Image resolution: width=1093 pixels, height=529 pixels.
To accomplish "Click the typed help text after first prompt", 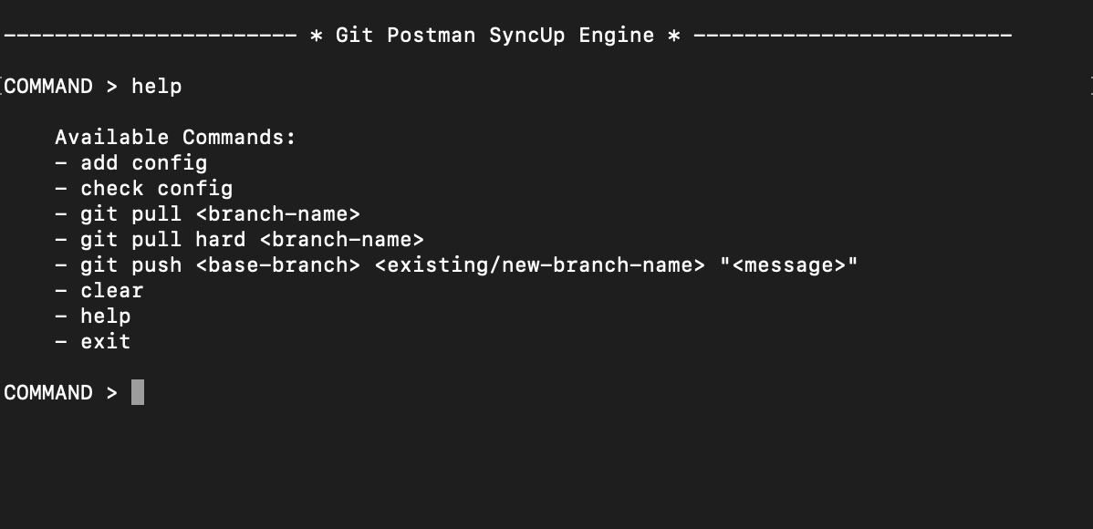I will (x=157, y=87).
